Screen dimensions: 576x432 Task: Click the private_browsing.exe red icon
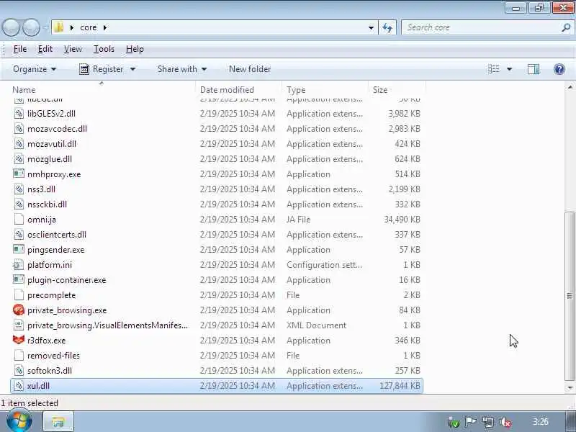[x=19, y=310]
